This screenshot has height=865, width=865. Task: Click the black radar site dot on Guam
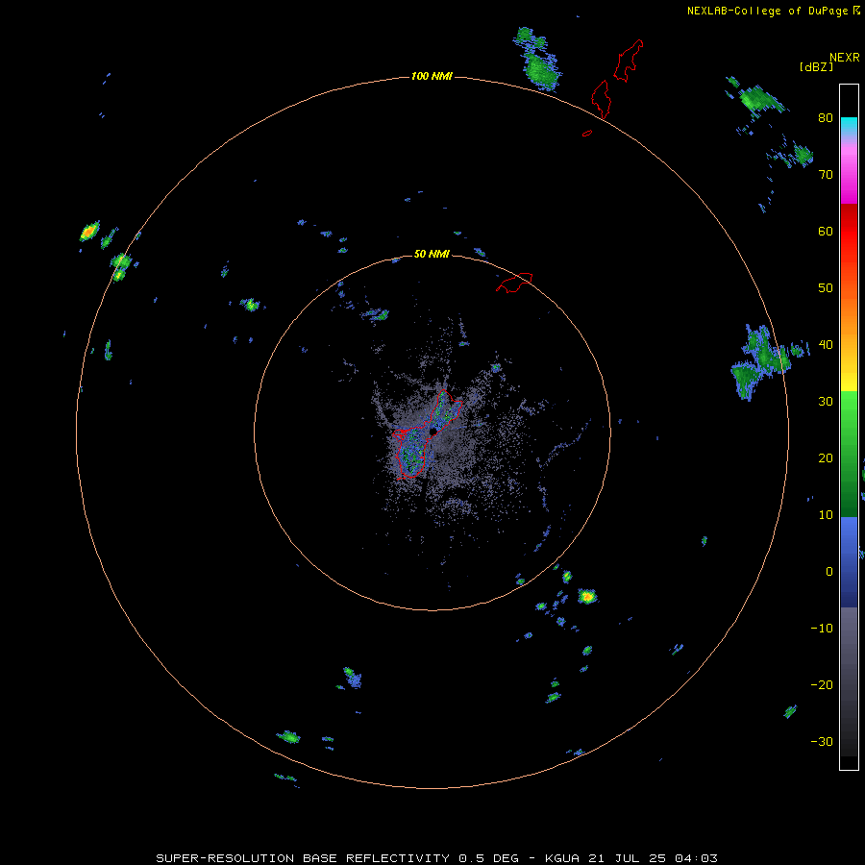[x=433, y=431]
